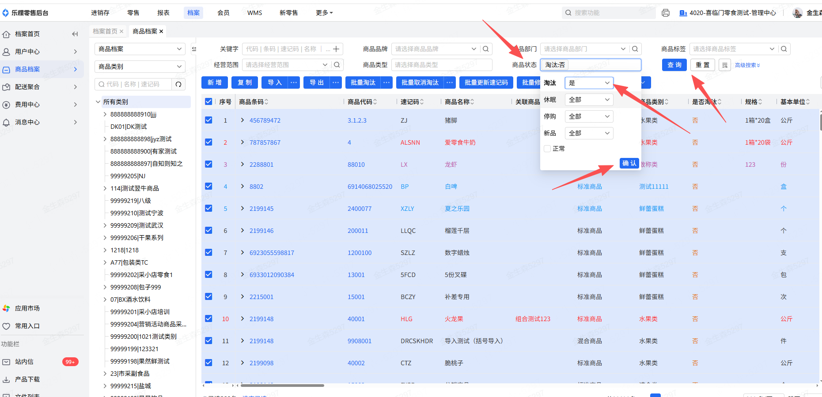822x397 pixels.
Task: Uncheck row 1 checkbox for 猪脚
Action: [208, 120]
